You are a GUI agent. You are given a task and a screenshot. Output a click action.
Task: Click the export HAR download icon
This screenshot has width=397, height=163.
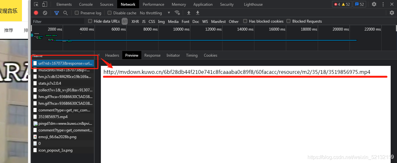tap(198, 13)
